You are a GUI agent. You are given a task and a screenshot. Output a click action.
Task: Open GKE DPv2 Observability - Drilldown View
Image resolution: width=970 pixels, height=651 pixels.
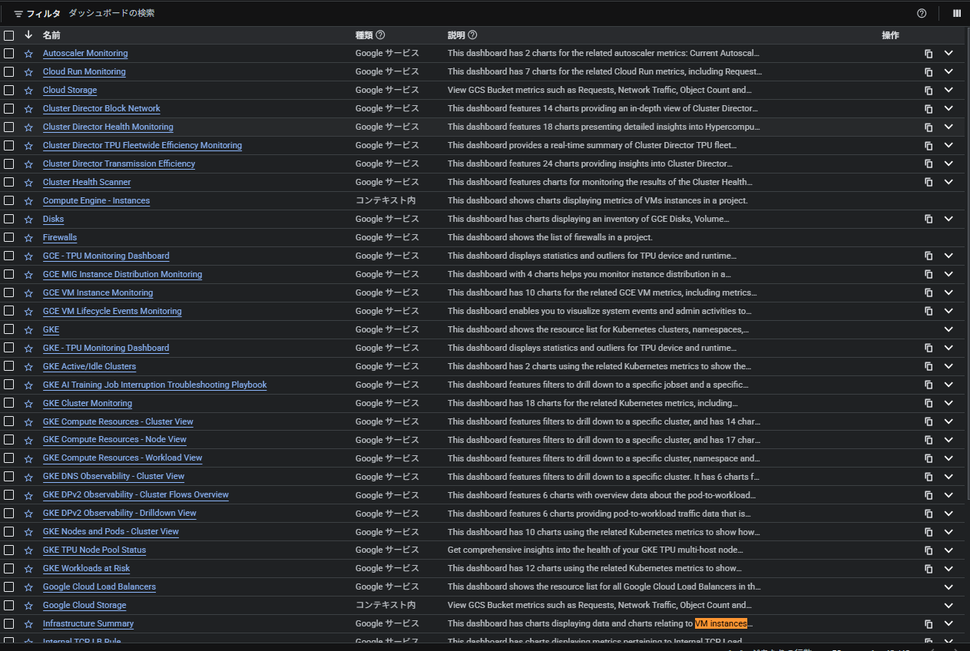(119, 514)
